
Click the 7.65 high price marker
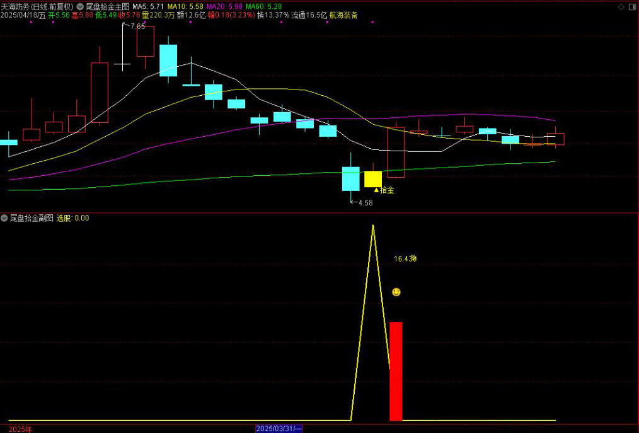pyautogui.click(x=137, y=26)
